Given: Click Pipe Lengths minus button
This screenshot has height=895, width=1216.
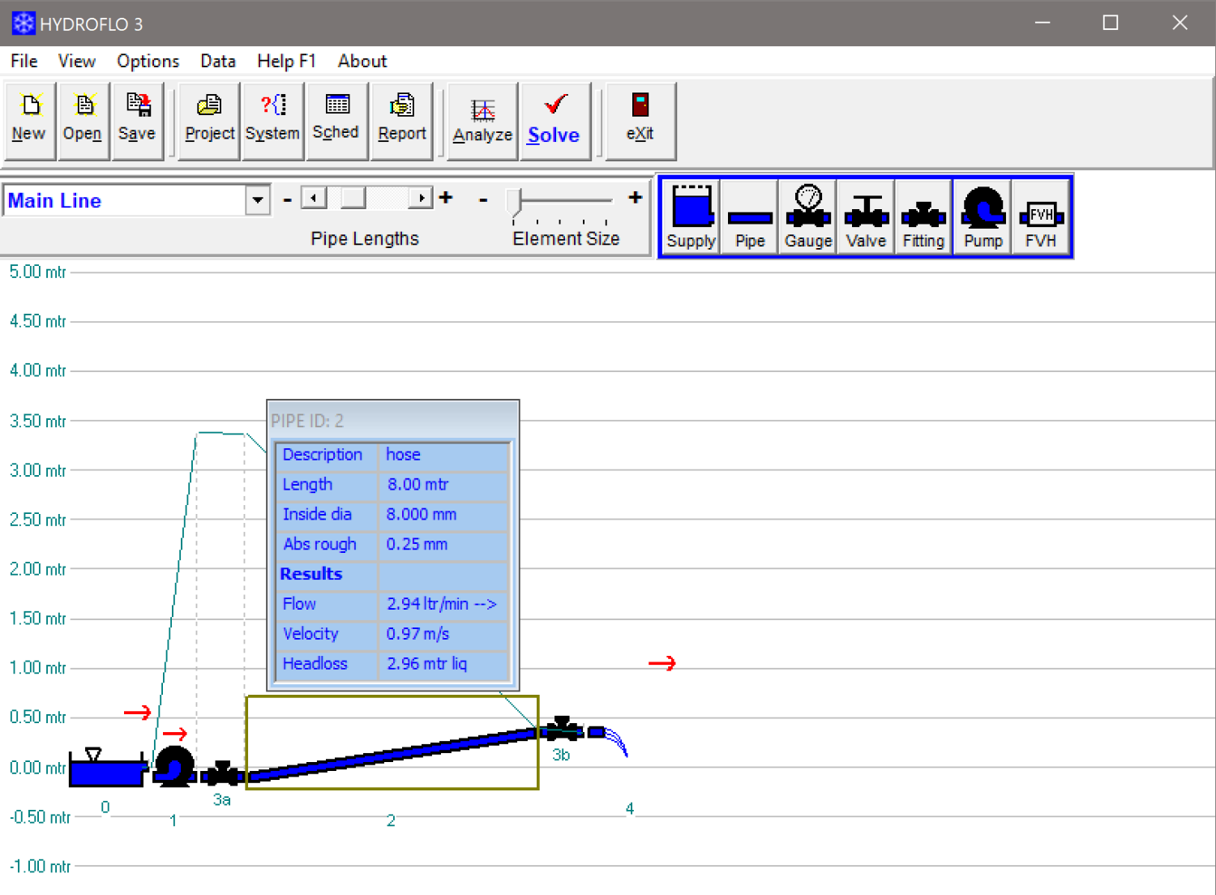Looking at the screenshot, I should point(287,199).
